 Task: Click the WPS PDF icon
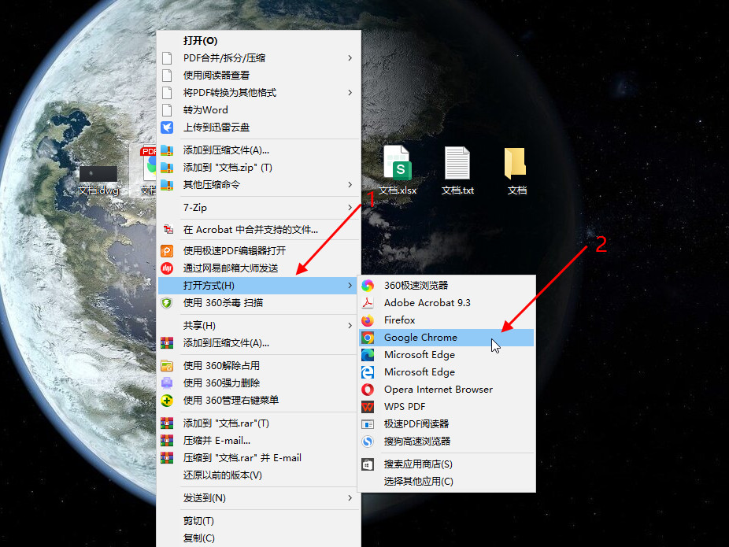pyautogui.click(x=368, y=407)
